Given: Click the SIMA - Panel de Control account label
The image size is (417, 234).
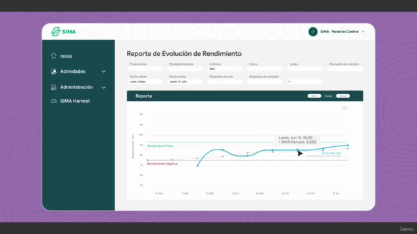Looking at the screenshot, I should tap(339, 32).
